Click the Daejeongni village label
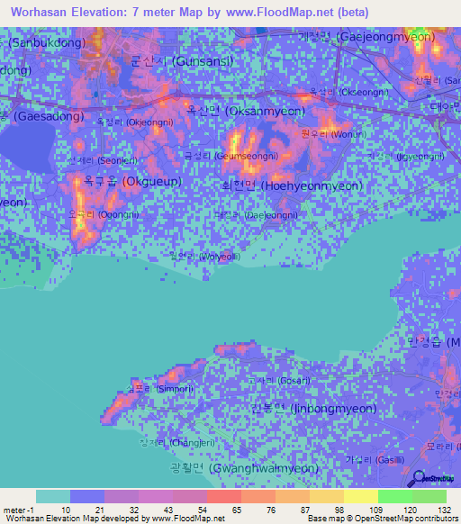Screen dimensions: 461x524 (256, 215)
